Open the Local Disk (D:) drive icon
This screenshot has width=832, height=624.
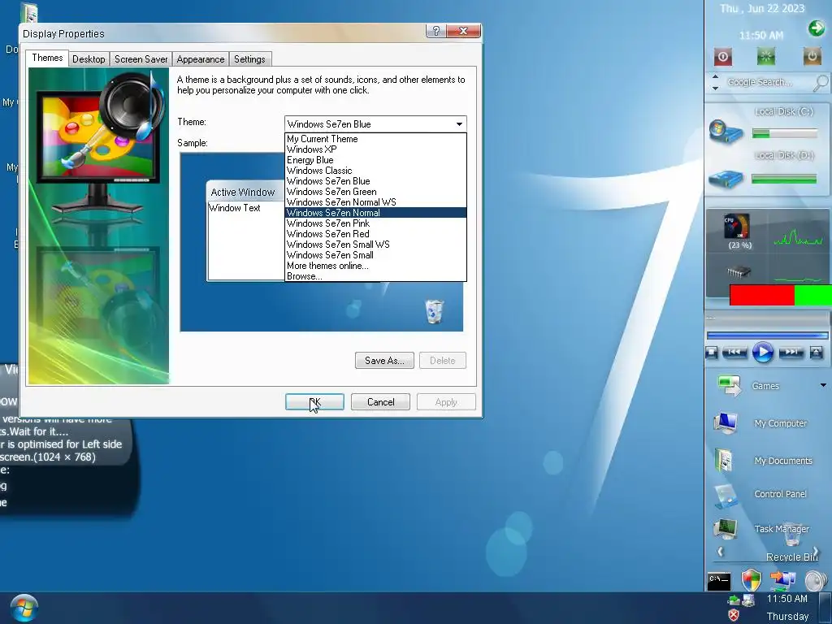point(726,179)
